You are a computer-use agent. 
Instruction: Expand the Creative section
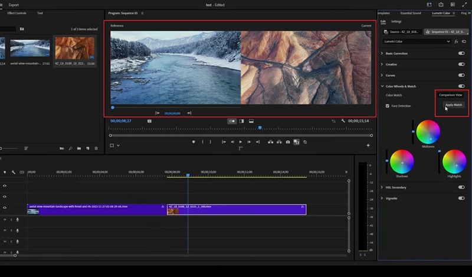click(382, 64)
